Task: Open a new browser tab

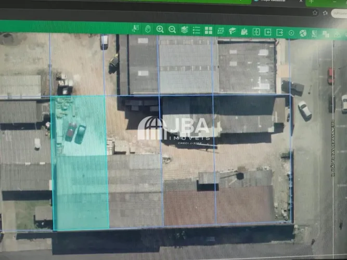Action: pyautogui.click(x=312, y=2)
